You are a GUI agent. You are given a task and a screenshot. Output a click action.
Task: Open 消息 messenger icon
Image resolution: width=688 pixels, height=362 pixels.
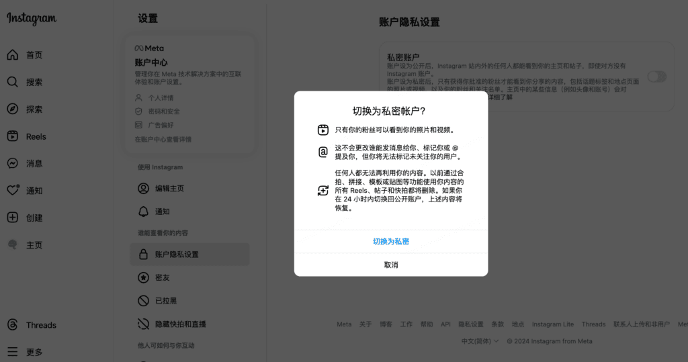[x=13, y=163]
